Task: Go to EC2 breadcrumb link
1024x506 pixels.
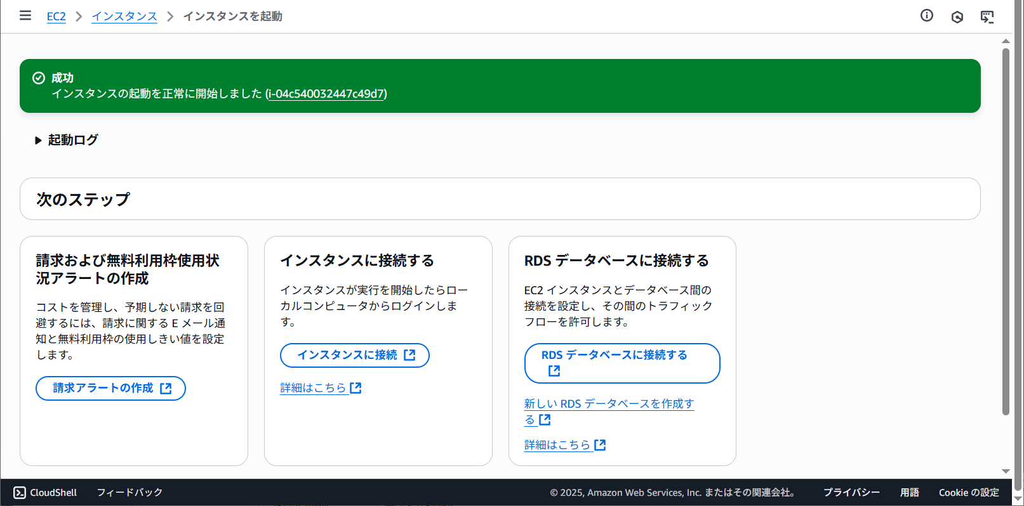Action: 56,16
